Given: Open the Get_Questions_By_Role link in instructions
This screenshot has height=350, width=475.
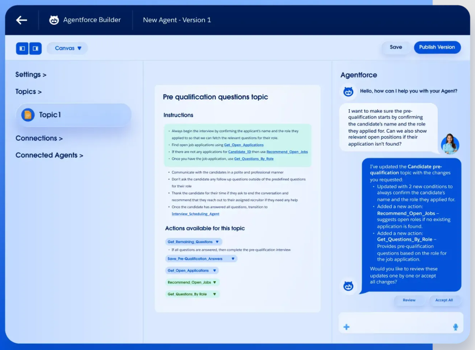Looking at the screenshot, I should 253,159.
